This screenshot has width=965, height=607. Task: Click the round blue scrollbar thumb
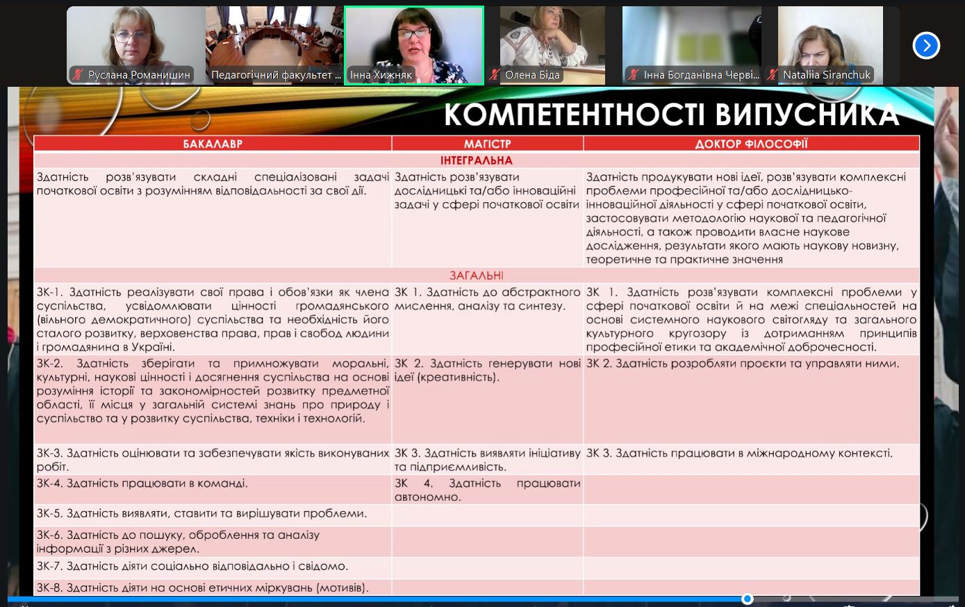(747, 598)
